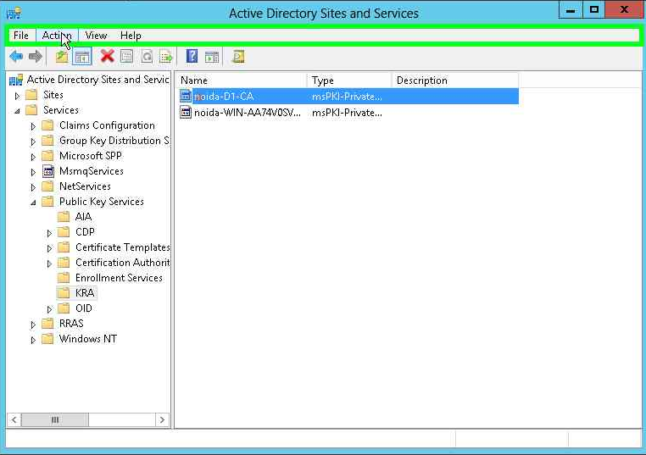Select CDP folder in tree
646x455 pixels.
click(x=85, y=232)
